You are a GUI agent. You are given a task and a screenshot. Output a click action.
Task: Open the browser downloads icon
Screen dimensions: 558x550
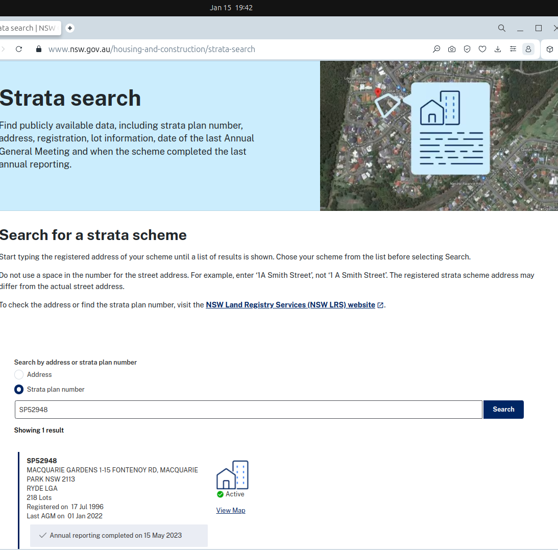click(497, 49)
